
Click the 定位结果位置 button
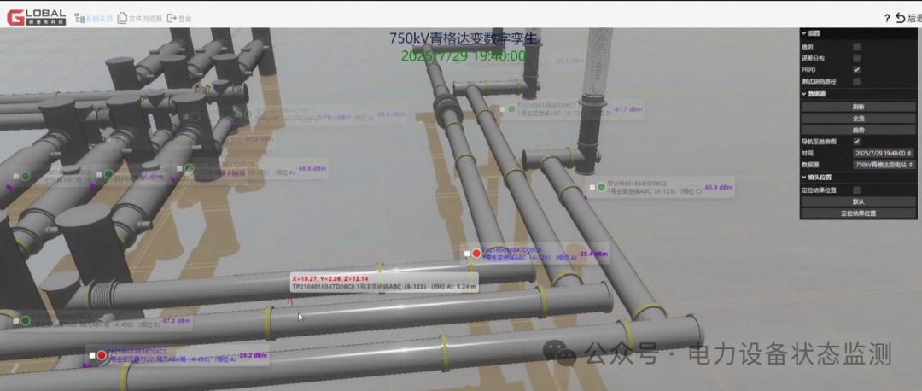[x=858, y=213]
